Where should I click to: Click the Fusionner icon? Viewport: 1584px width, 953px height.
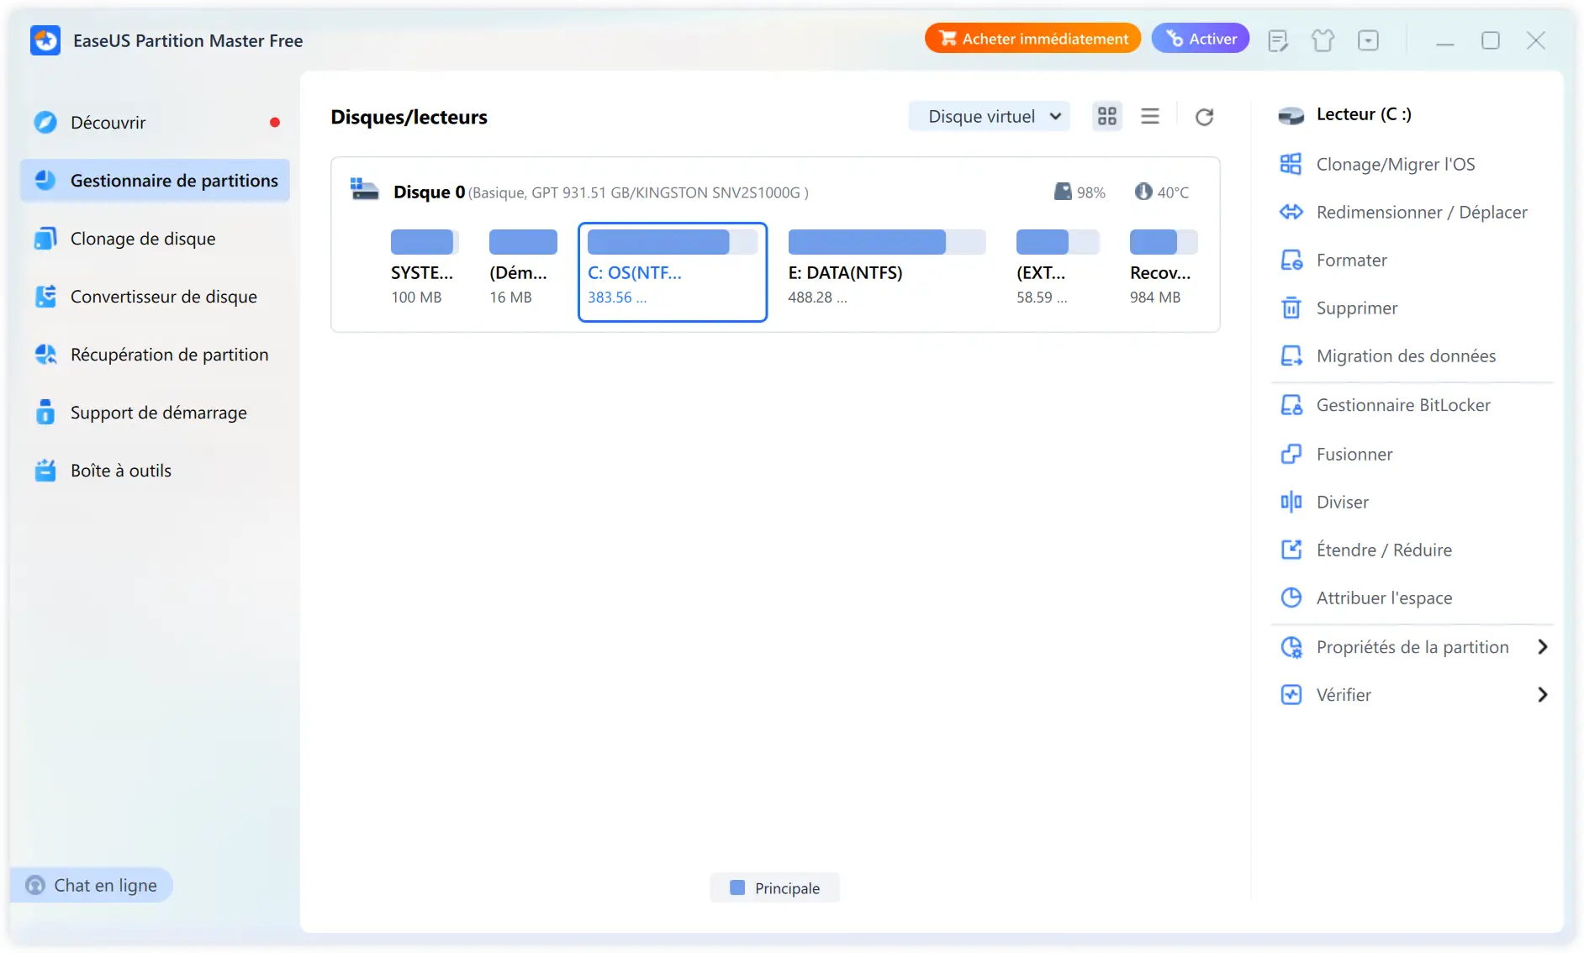point(1291,454)
